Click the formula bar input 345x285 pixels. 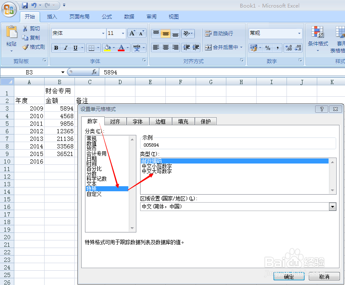(x=222, y=72)
